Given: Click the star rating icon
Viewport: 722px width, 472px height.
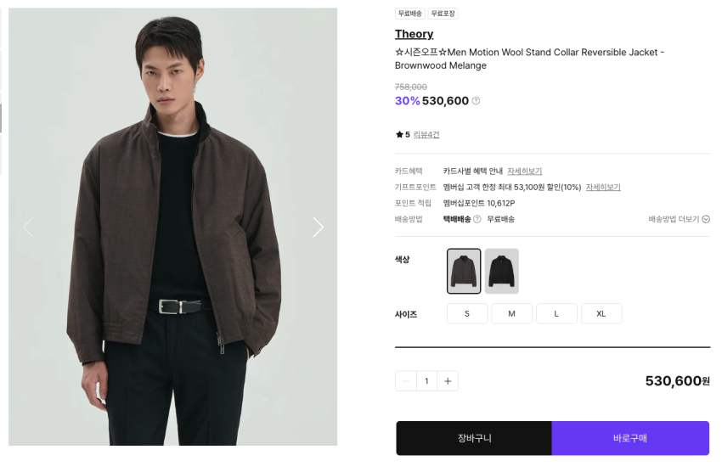Looking at the screenshot, I should tap(399, 135).
